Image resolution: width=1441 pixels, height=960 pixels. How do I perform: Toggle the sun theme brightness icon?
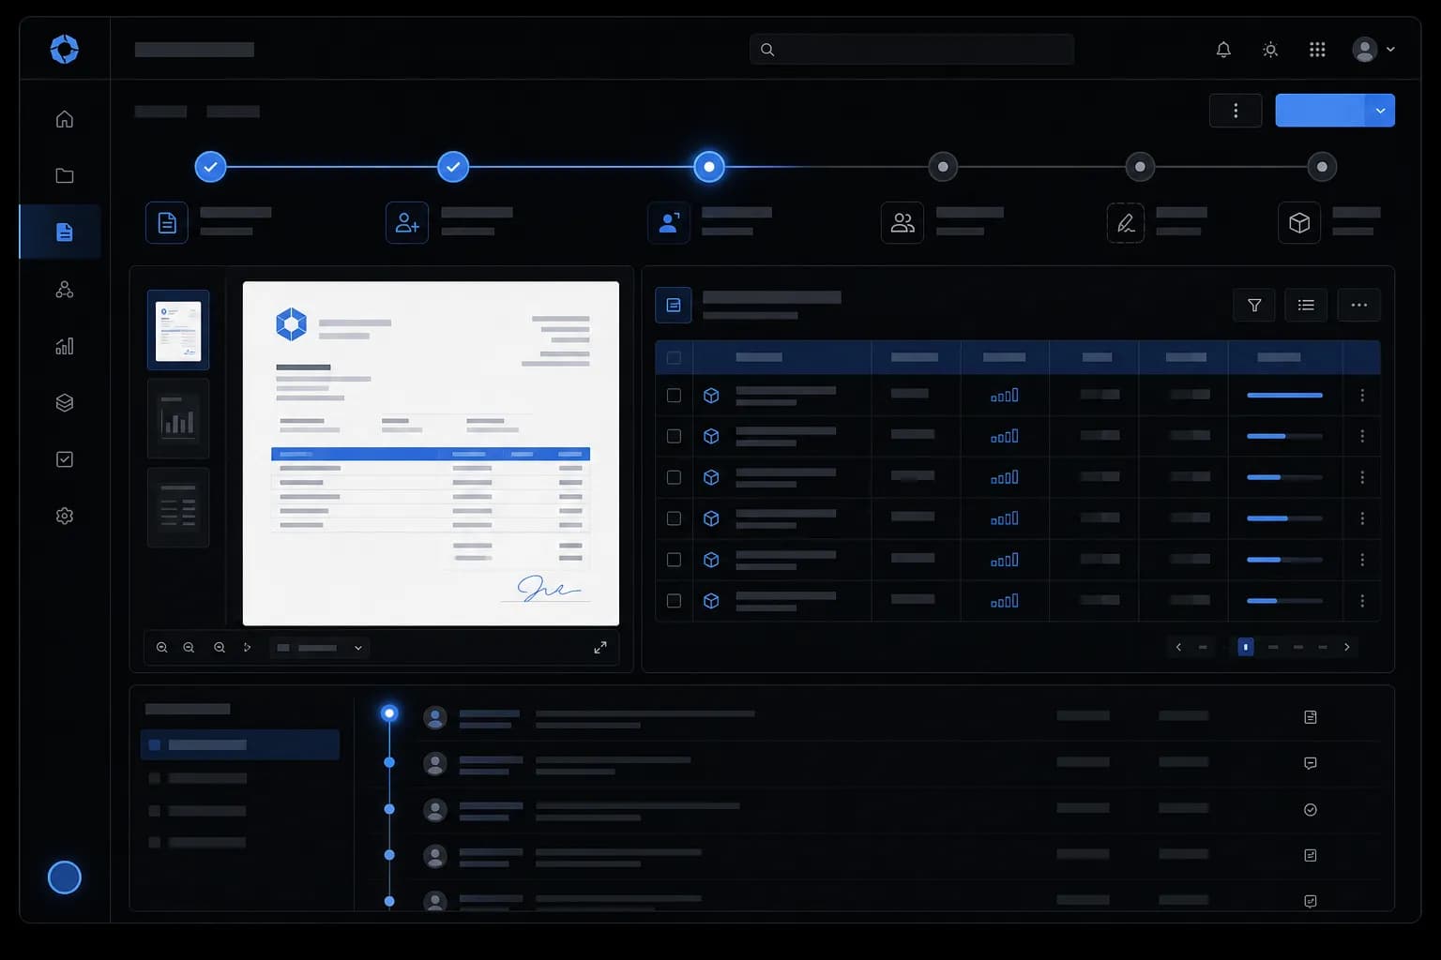tap(1270, 50)
